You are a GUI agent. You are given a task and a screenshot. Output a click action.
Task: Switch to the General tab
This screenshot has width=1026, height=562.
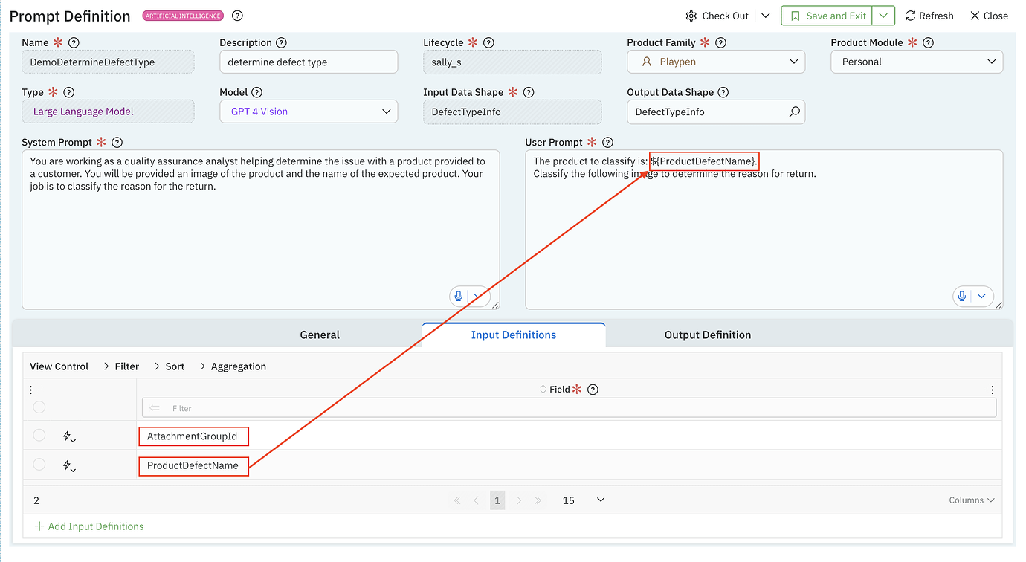pyautogui.click(x=320, y=335)
